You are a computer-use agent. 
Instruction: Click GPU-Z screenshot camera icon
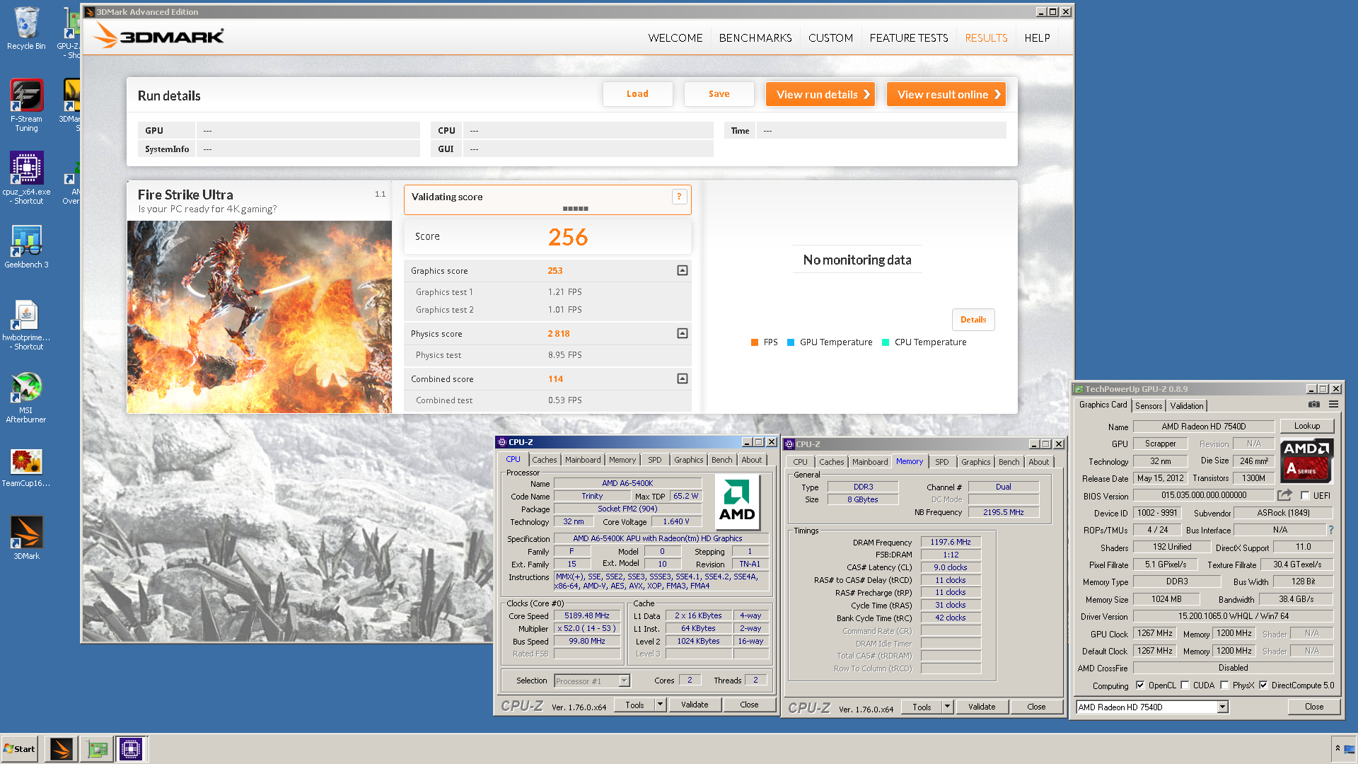[x=1313, y=405]
